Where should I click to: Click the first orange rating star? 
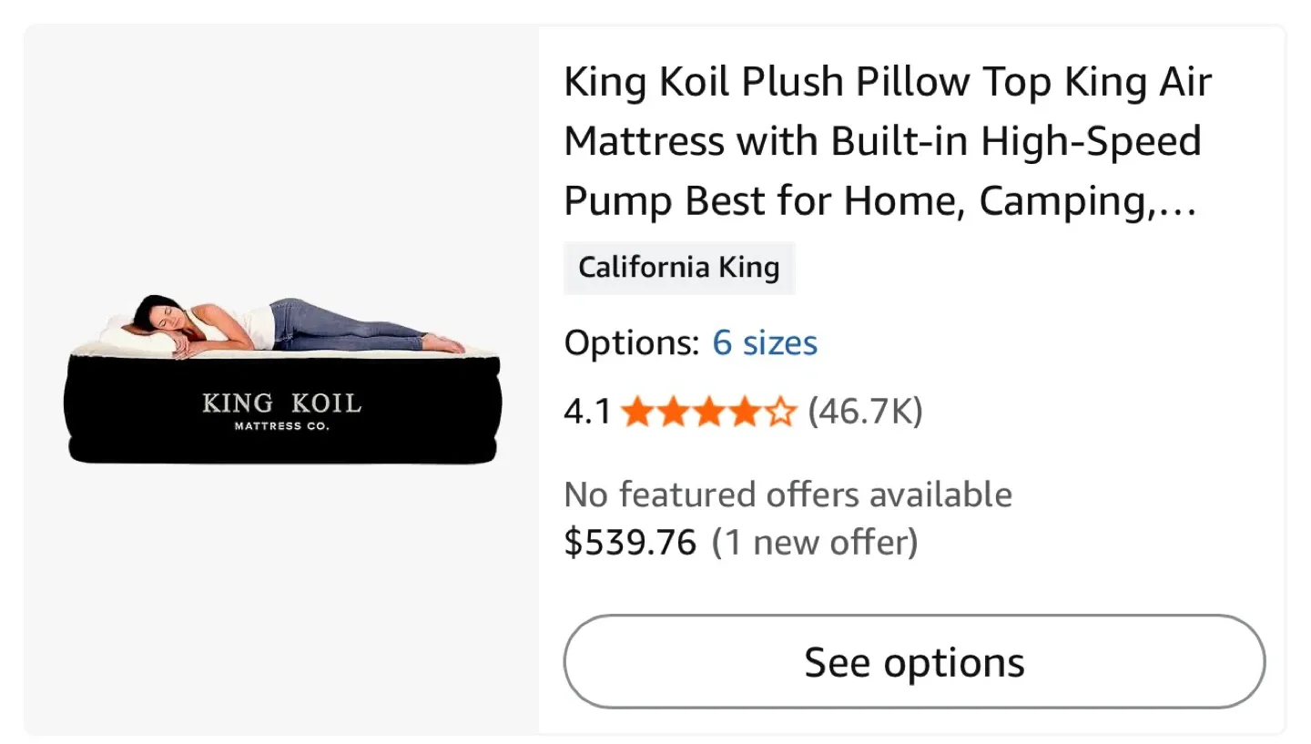637,412
